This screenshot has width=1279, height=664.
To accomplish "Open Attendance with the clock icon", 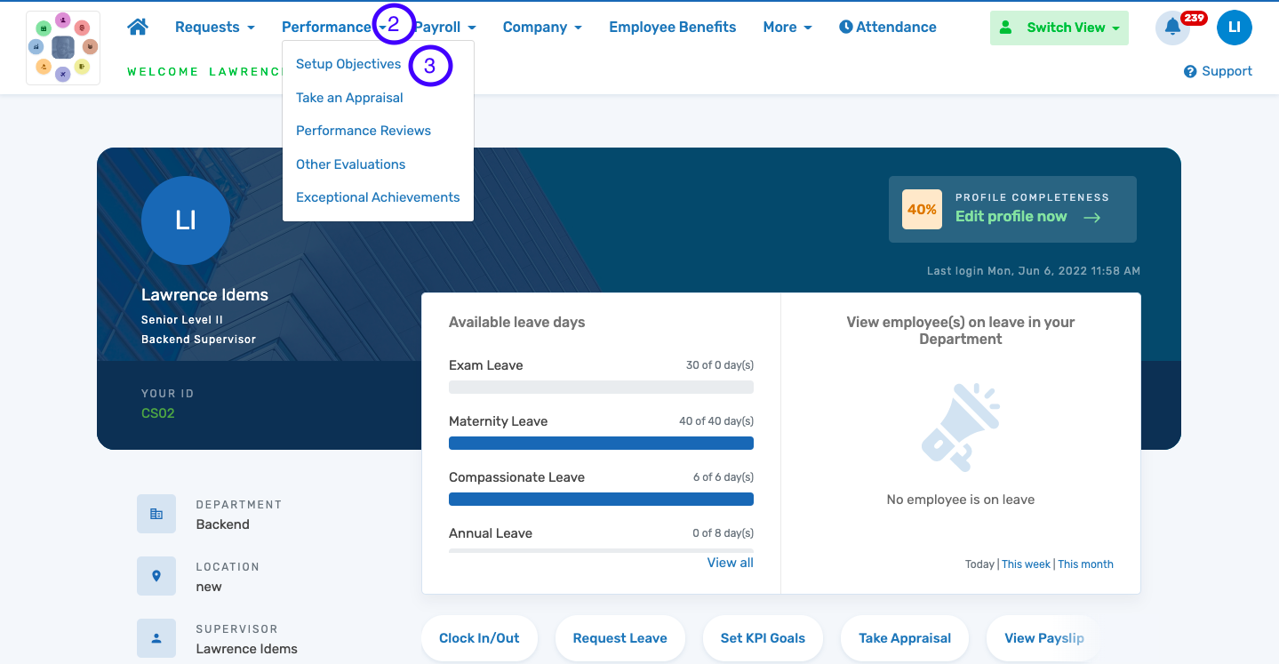I will click(x=887, y=27).
